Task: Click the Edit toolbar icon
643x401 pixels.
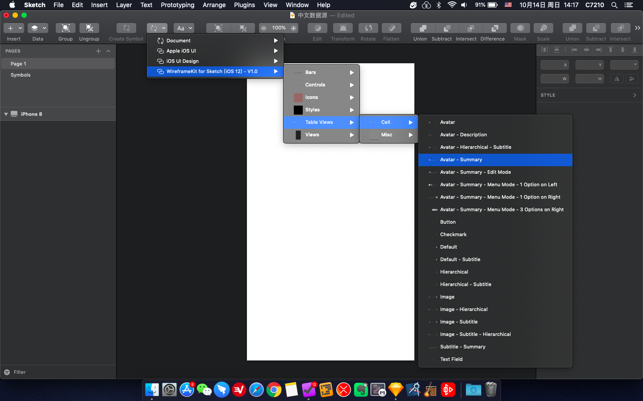Action: pyautogui.click(x=317, y=28)
